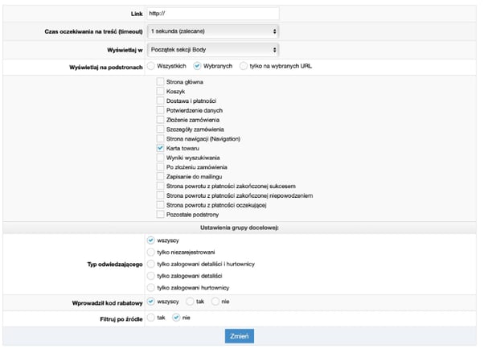This screenshot has width=484, height=349.
Task: Check the 'Złożenie zamówienia' checkbox
Action: click(x=161, y=120)
